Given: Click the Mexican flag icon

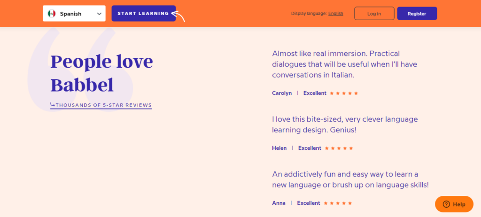Looking at the screenshot, I should (x=52, y=14).
